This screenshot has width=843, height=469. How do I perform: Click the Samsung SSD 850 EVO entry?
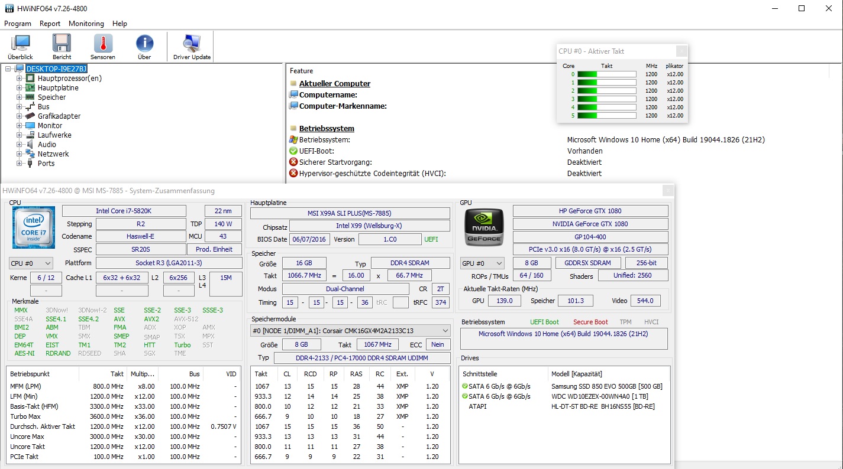tap(607, 386)
